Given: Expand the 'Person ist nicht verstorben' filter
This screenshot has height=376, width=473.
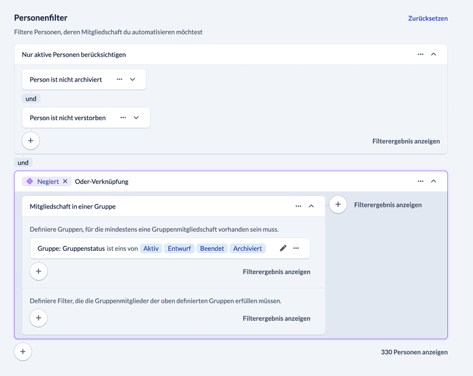Looking at the screenshot, I should click(136, 118).
